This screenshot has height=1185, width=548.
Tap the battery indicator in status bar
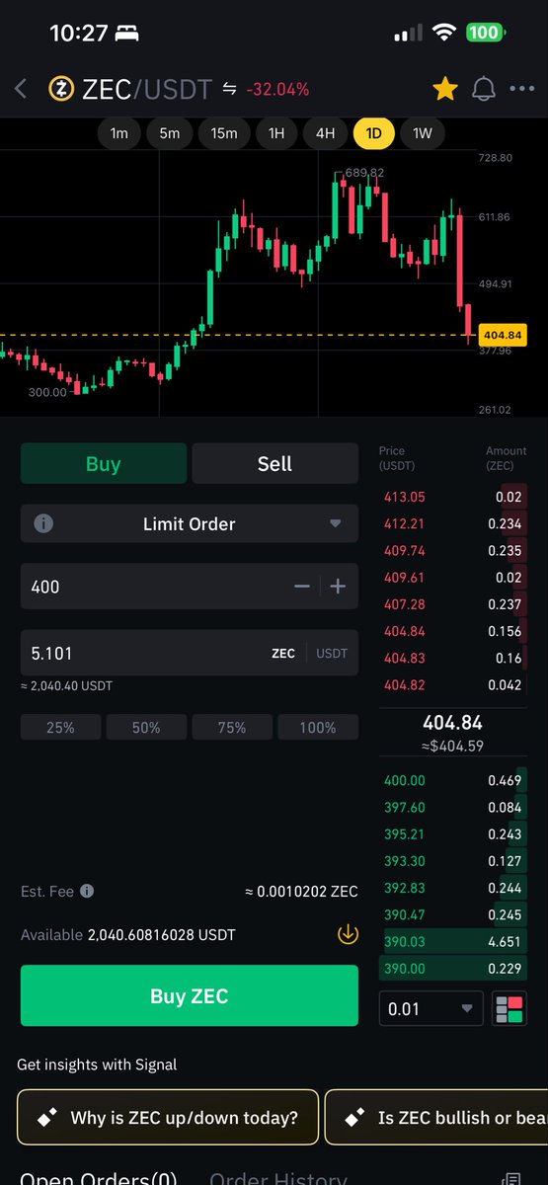(x=484, y=33)
